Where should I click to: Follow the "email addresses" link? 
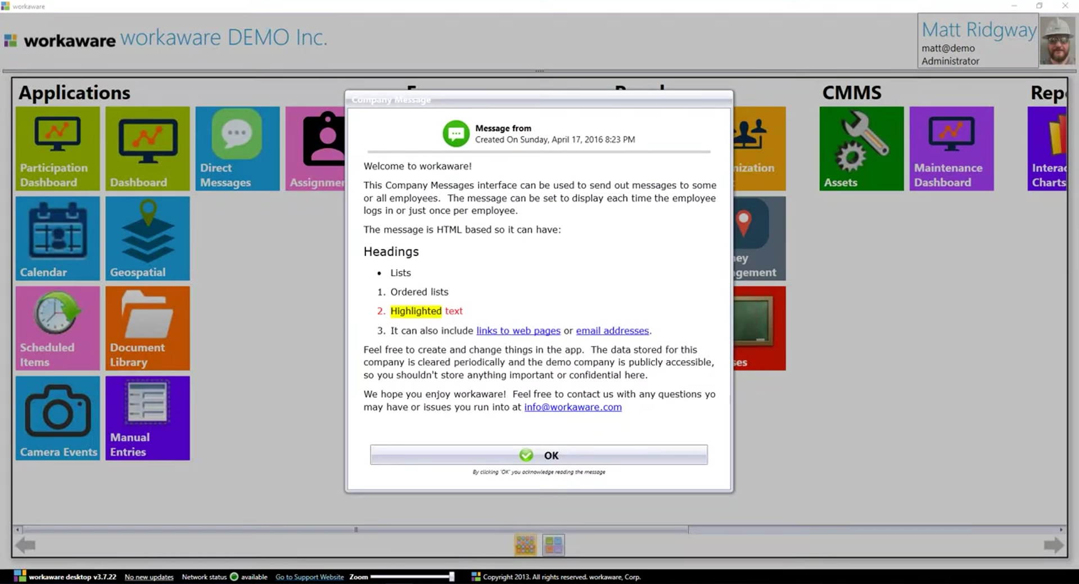pos(612,331)
